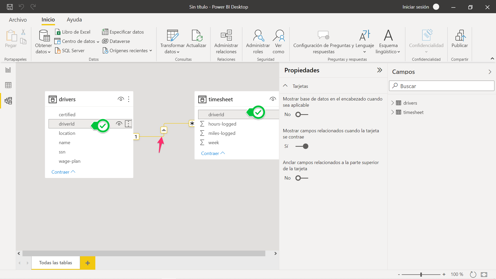Click the Copy icon under scissors
Viewport: 496px width, 279px height.
point(23,41)
